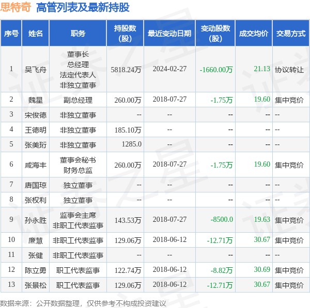The width and height of the screenshot is (310, 308).
Task: Click the shareholding 1285.0
Action: coord(131,144)
